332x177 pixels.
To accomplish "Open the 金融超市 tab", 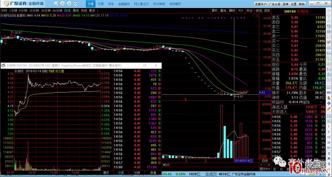I will pos(124,4).
